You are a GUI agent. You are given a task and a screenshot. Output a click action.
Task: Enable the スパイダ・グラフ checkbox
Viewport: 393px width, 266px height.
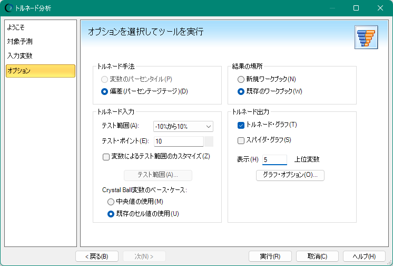[x=241, y=140]
